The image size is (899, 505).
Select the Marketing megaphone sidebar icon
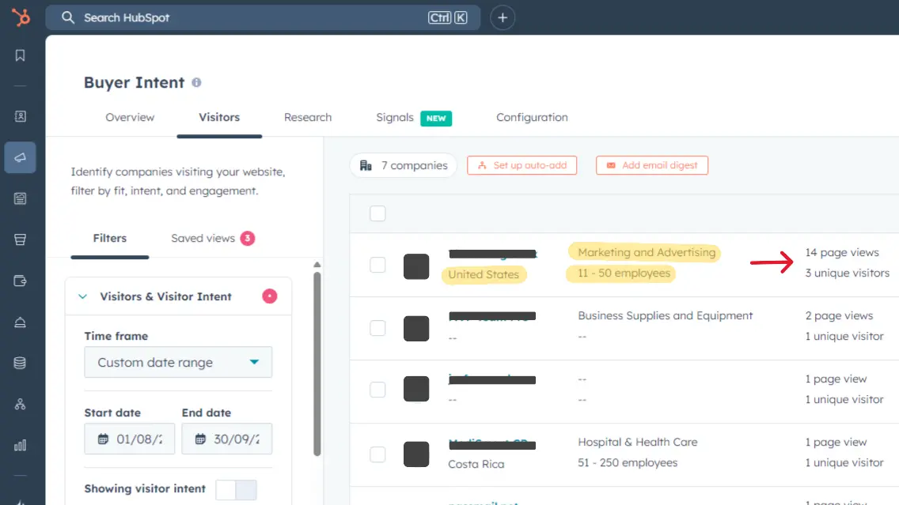[x=21, y=157]
